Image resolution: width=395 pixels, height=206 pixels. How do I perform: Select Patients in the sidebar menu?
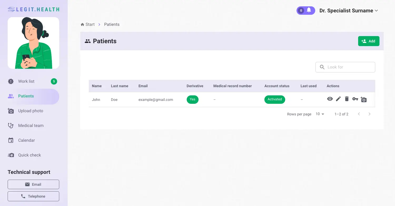point(26,96)
